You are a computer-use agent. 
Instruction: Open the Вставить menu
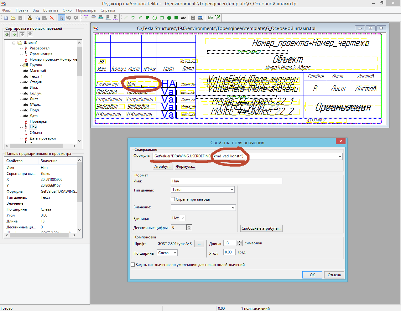pos(50,10)
